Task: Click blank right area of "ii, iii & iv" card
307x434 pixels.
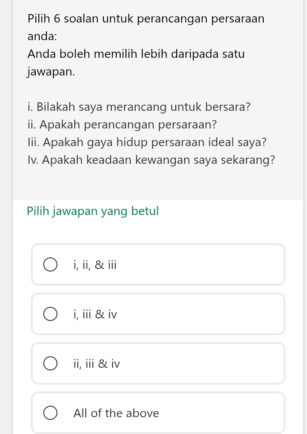Action: (x=221, y=364)
